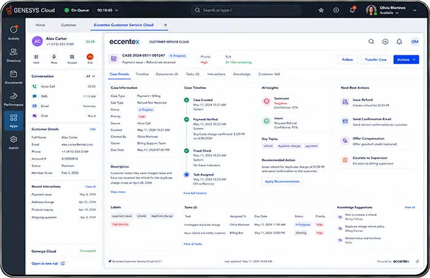The height and width of the screenshot is (278, 430).
Task: Expand the On Queue timer dropdown
Action: coord(117,10)
